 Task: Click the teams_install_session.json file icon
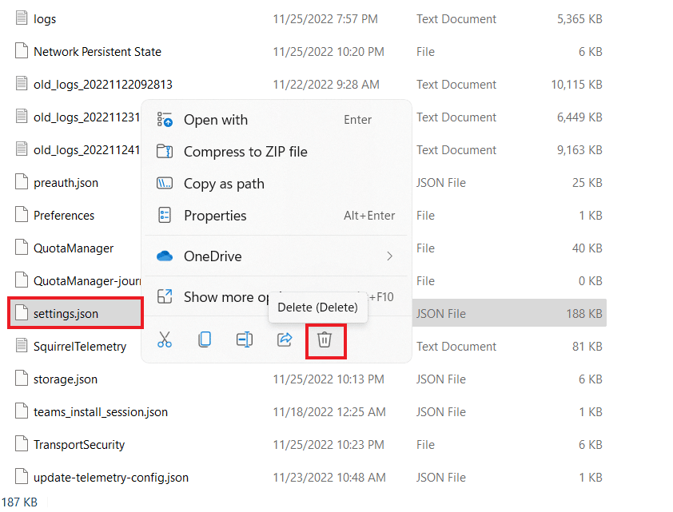(x=22, y=411)
